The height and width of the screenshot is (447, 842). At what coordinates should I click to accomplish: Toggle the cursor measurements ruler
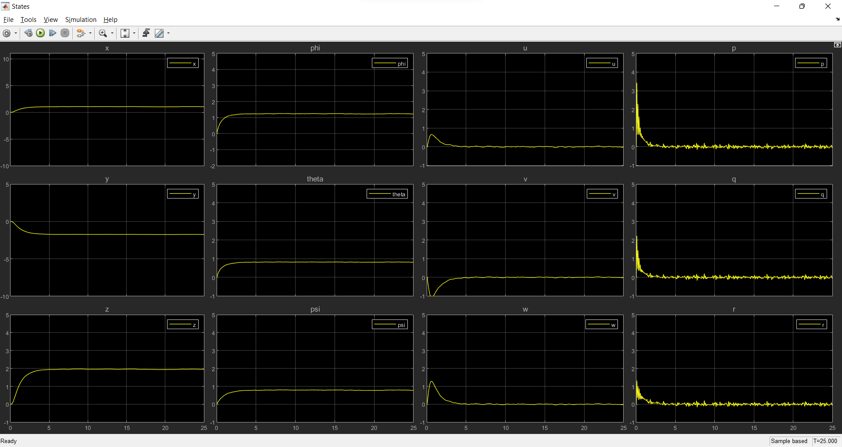coord(159,33)
